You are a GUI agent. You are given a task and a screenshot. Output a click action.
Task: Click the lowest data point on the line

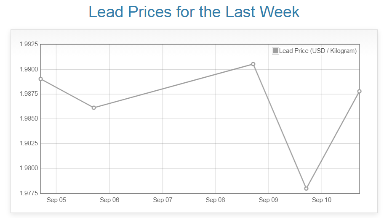pyautogui.click(x=306, y=189)
